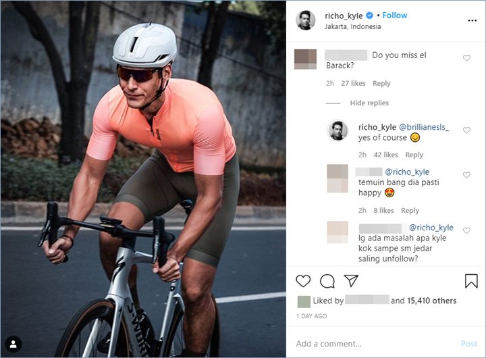The width and height of the screenshot is (486, 358).
Task: Share the post via paper plane icon
Action: [351, 281]
